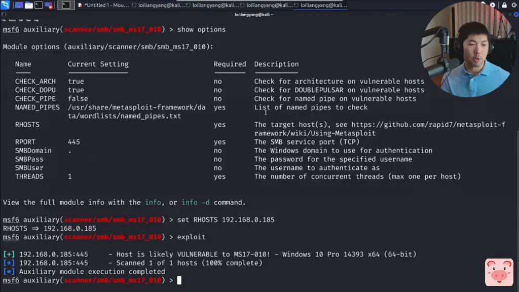Open the terminal's Edit menu
Image resolution: width=519 pixels, height=292 pixels.
[x=20, y=20]
